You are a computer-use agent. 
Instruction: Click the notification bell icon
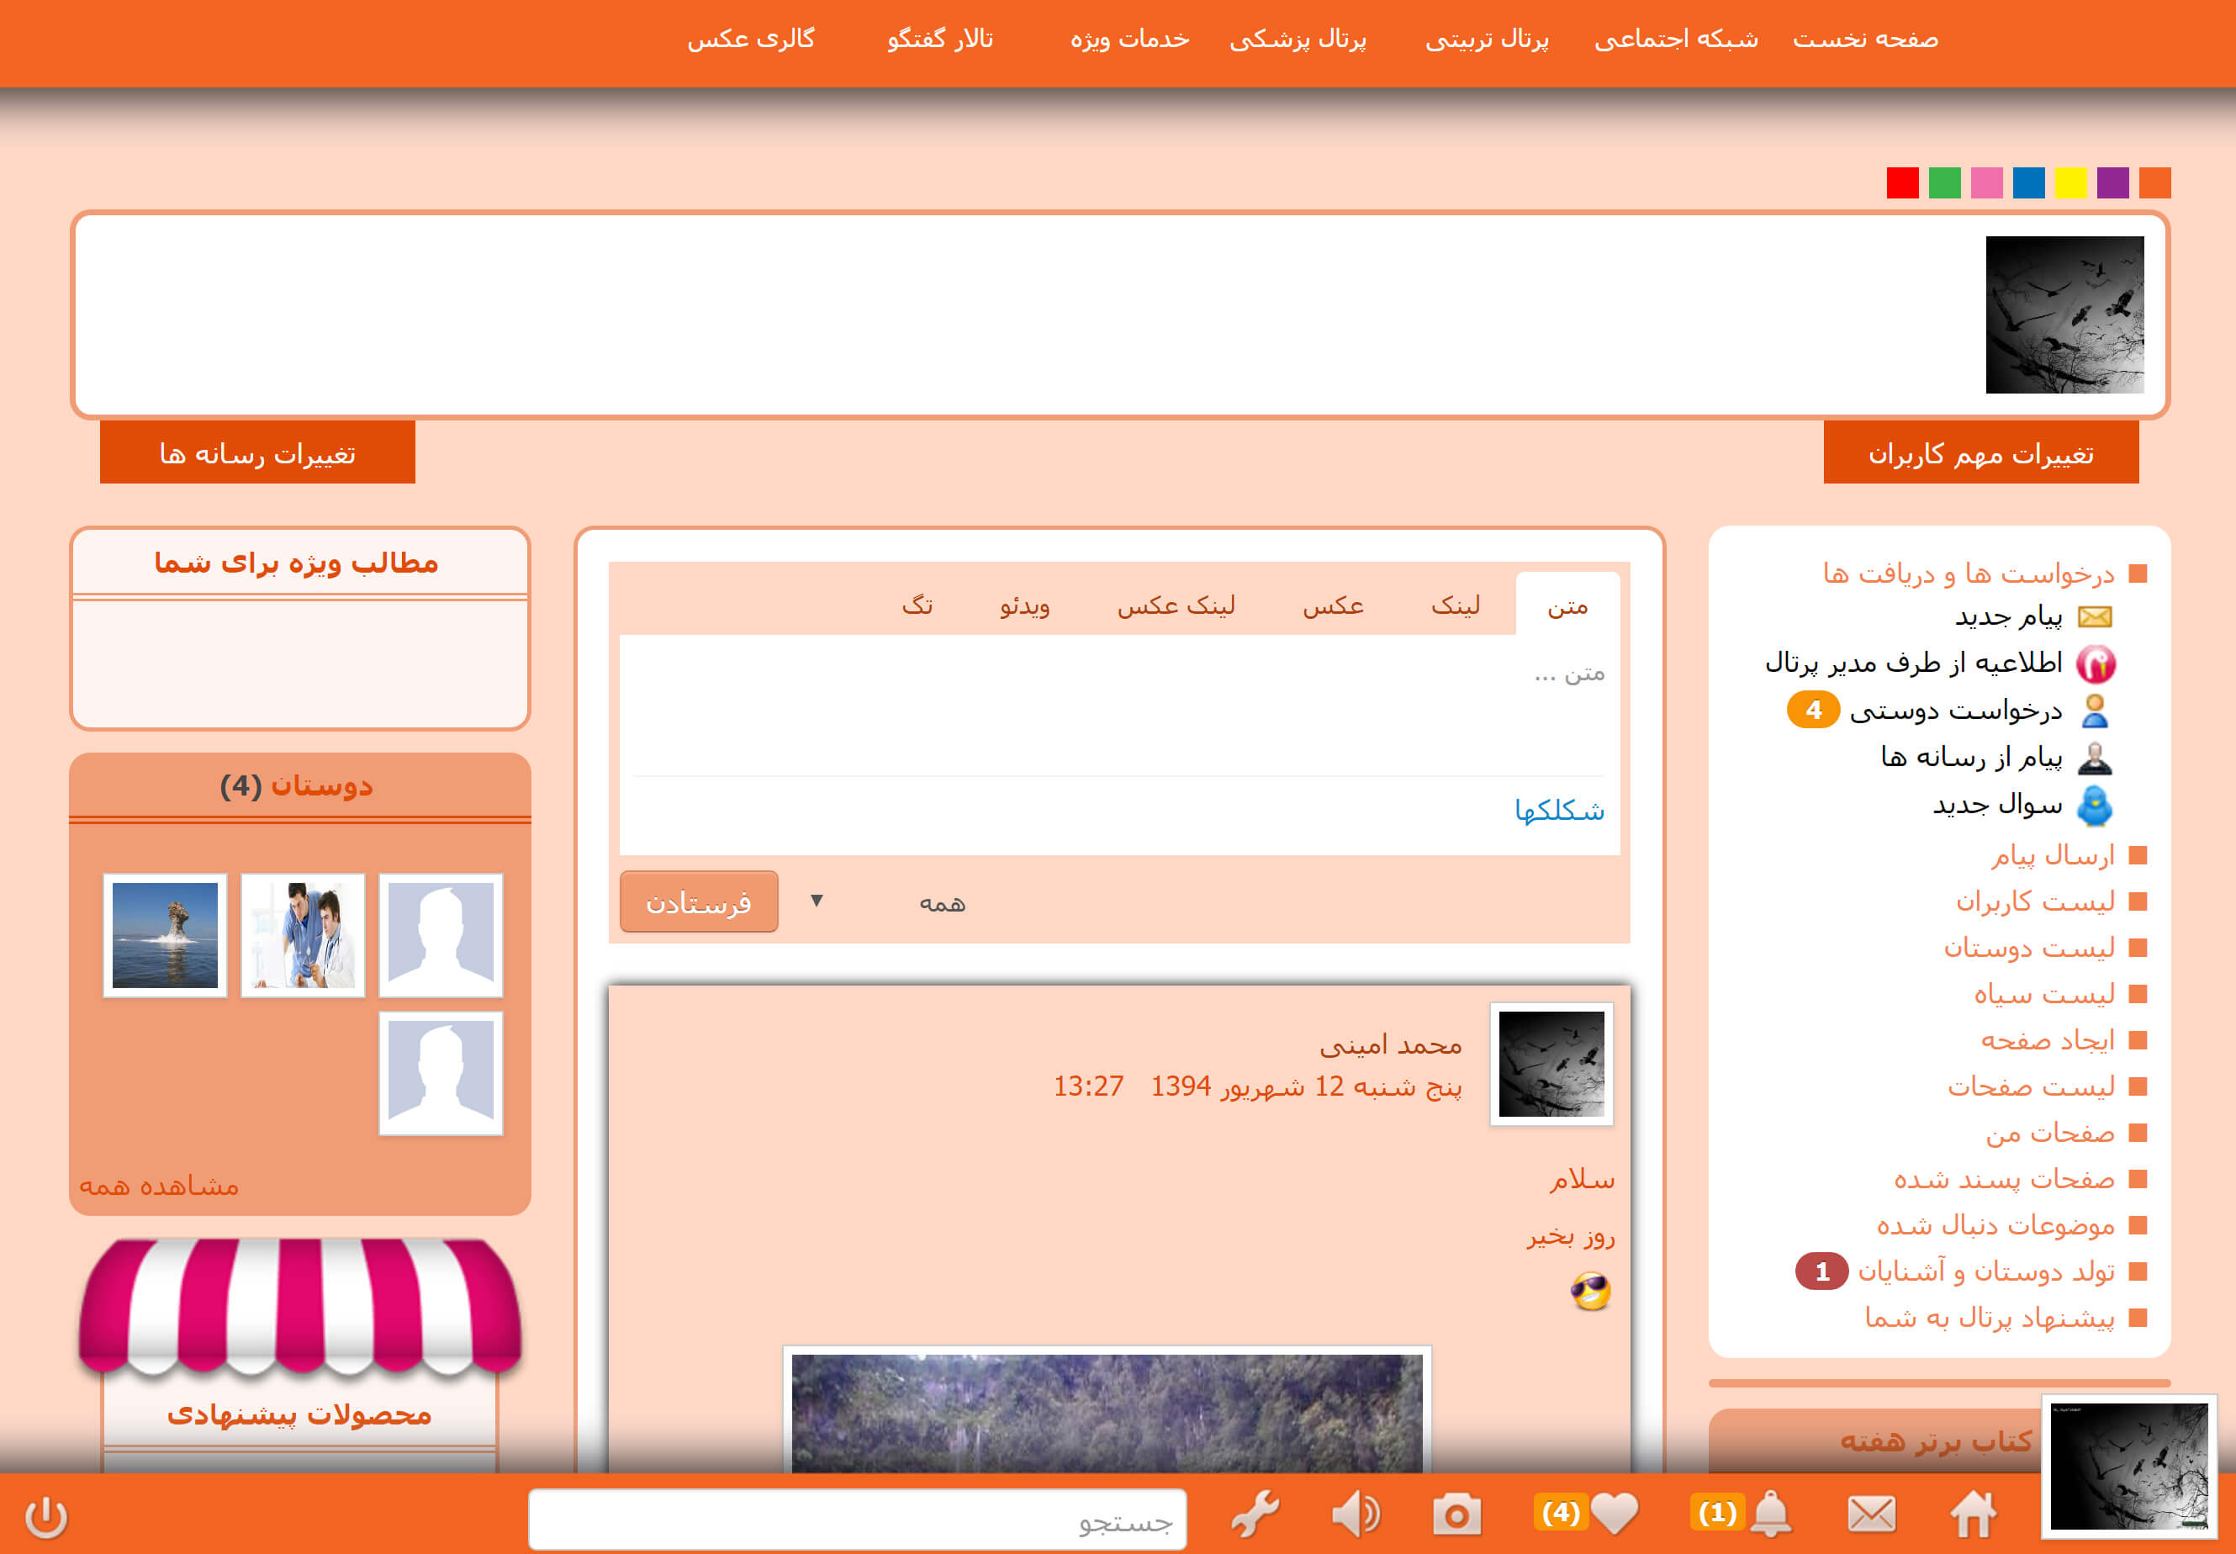click(1771, 1514)
